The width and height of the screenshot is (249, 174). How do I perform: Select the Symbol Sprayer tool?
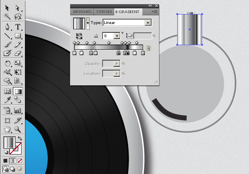pos(7,110)
